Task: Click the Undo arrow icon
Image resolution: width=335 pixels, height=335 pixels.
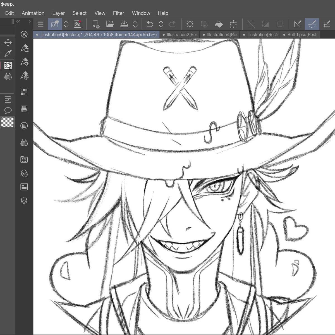Action: [150, 24]
